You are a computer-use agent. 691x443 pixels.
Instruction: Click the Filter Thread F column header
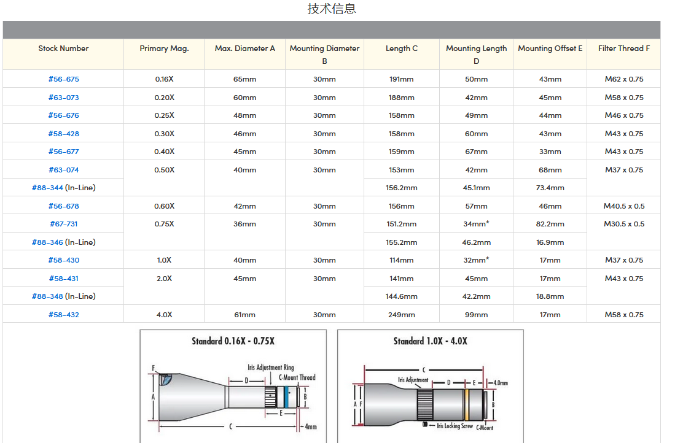tap(623, 48)
